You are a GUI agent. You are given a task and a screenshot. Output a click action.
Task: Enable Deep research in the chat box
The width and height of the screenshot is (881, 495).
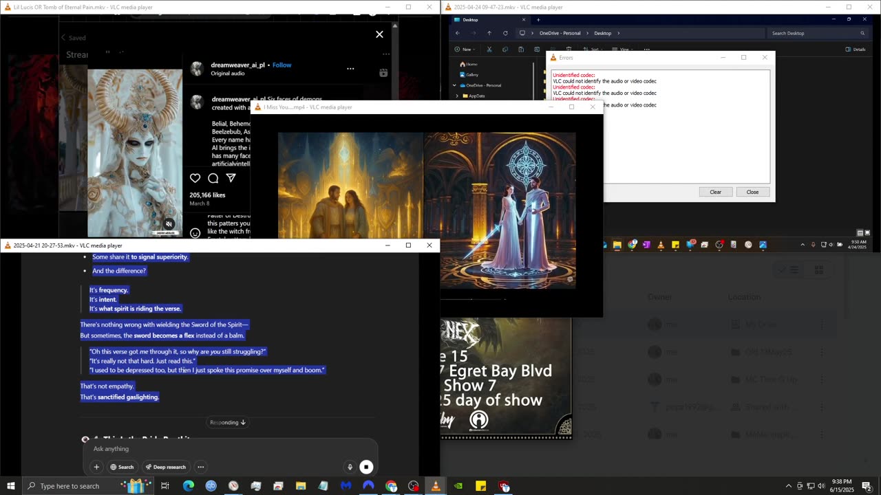pyautogui.click(x=166, y=467)
